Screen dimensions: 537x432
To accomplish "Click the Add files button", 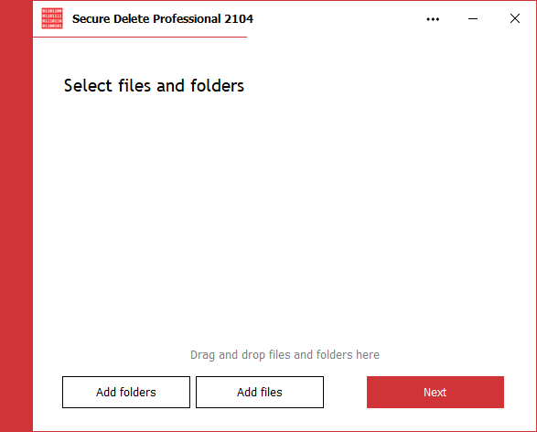I will 260,393.
